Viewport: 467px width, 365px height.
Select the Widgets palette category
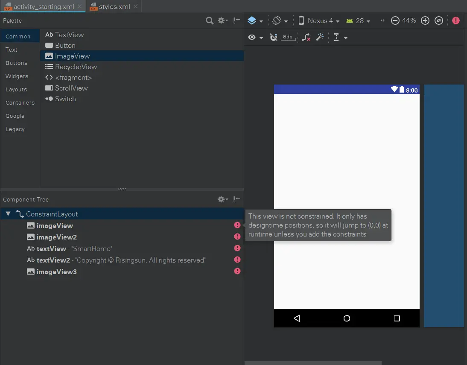click(20, 76)
